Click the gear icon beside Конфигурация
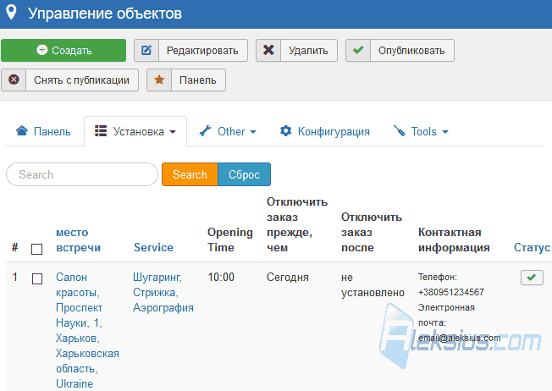Screen dimensions: 552x391 [x=285, y=131]
